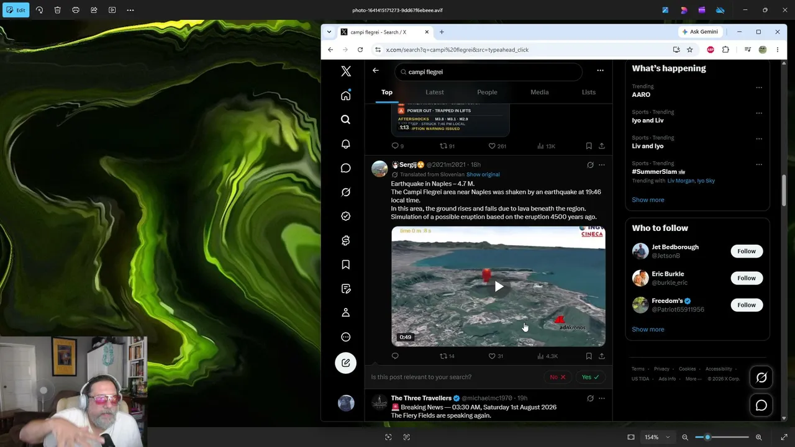Screen dimensions: 795x447
Task: Open search settings ellipsis beside search box
Action: (x=600, y=71)
